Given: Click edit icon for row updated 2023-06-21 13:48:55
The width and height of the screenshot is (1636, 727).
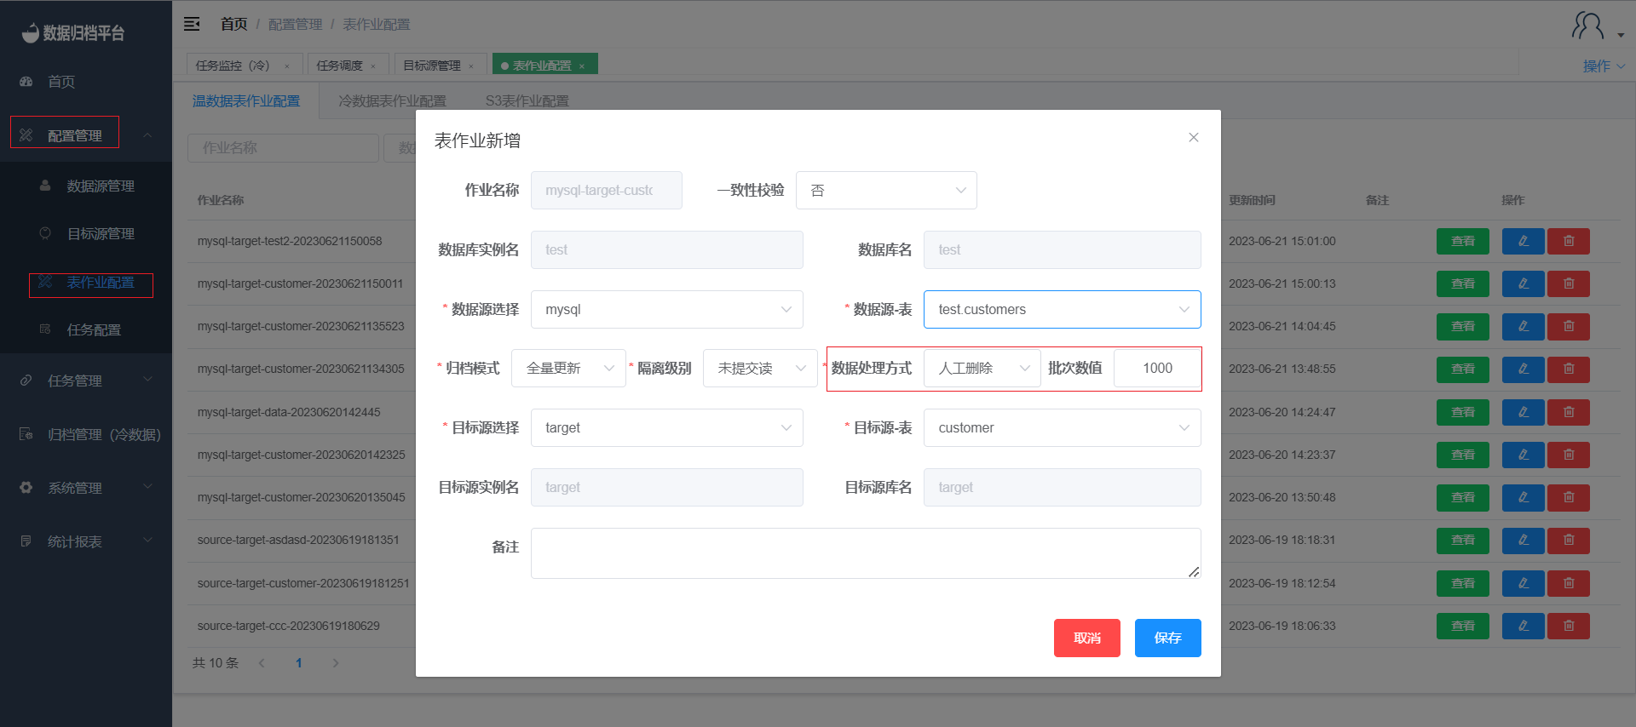Looking at the screenshot, I should [1524, 369].
